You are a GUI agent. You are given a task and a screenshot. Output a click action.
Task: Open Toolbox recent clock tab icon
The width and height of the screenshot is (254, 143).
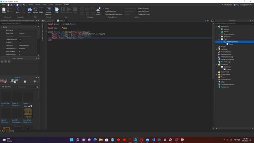tap(25, 81)
